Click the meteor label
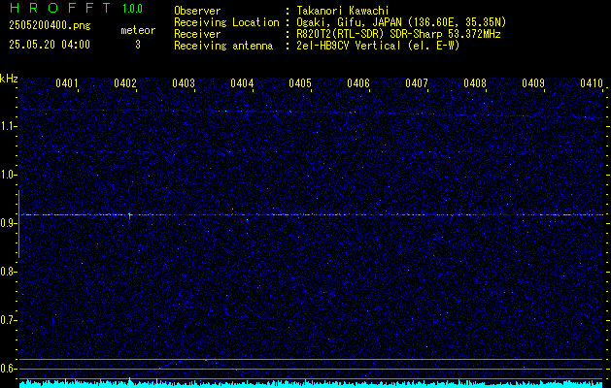This screenshot has width=611, height=388. tap(138, 30)
